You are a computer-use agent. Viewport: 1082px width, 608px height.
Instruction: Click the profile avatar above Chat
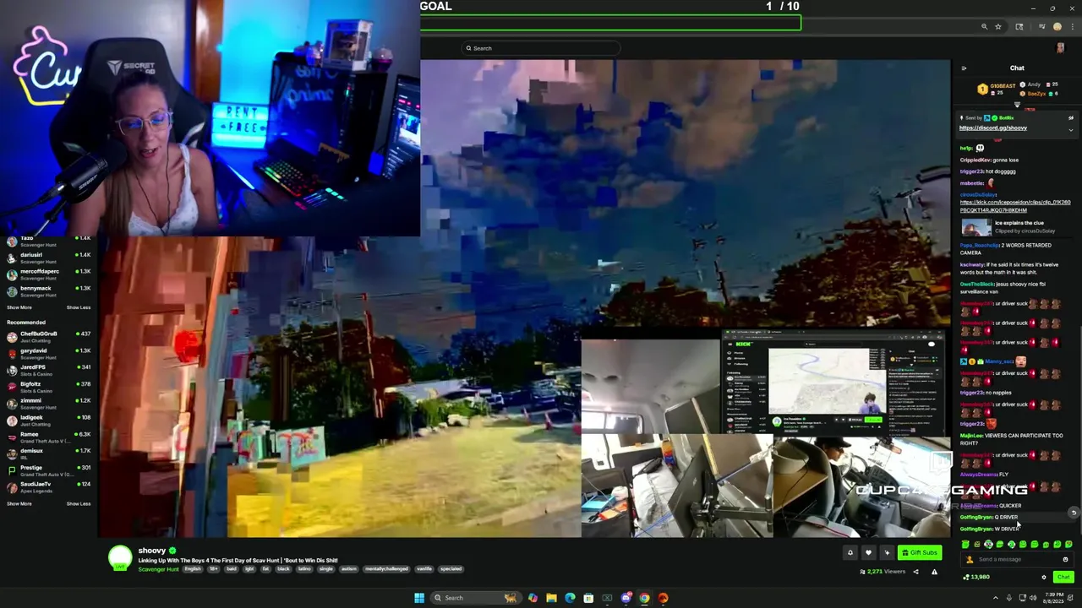pos(1060,48)
